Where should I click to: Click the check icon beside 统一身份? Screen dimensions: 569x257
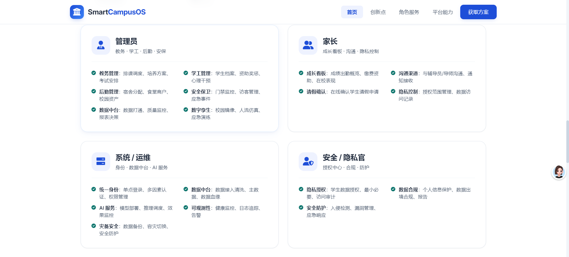94,189
